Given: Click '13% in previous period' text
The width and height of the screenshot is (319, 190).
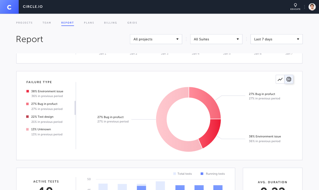Looking at the screenshot, I should point(47,134).
